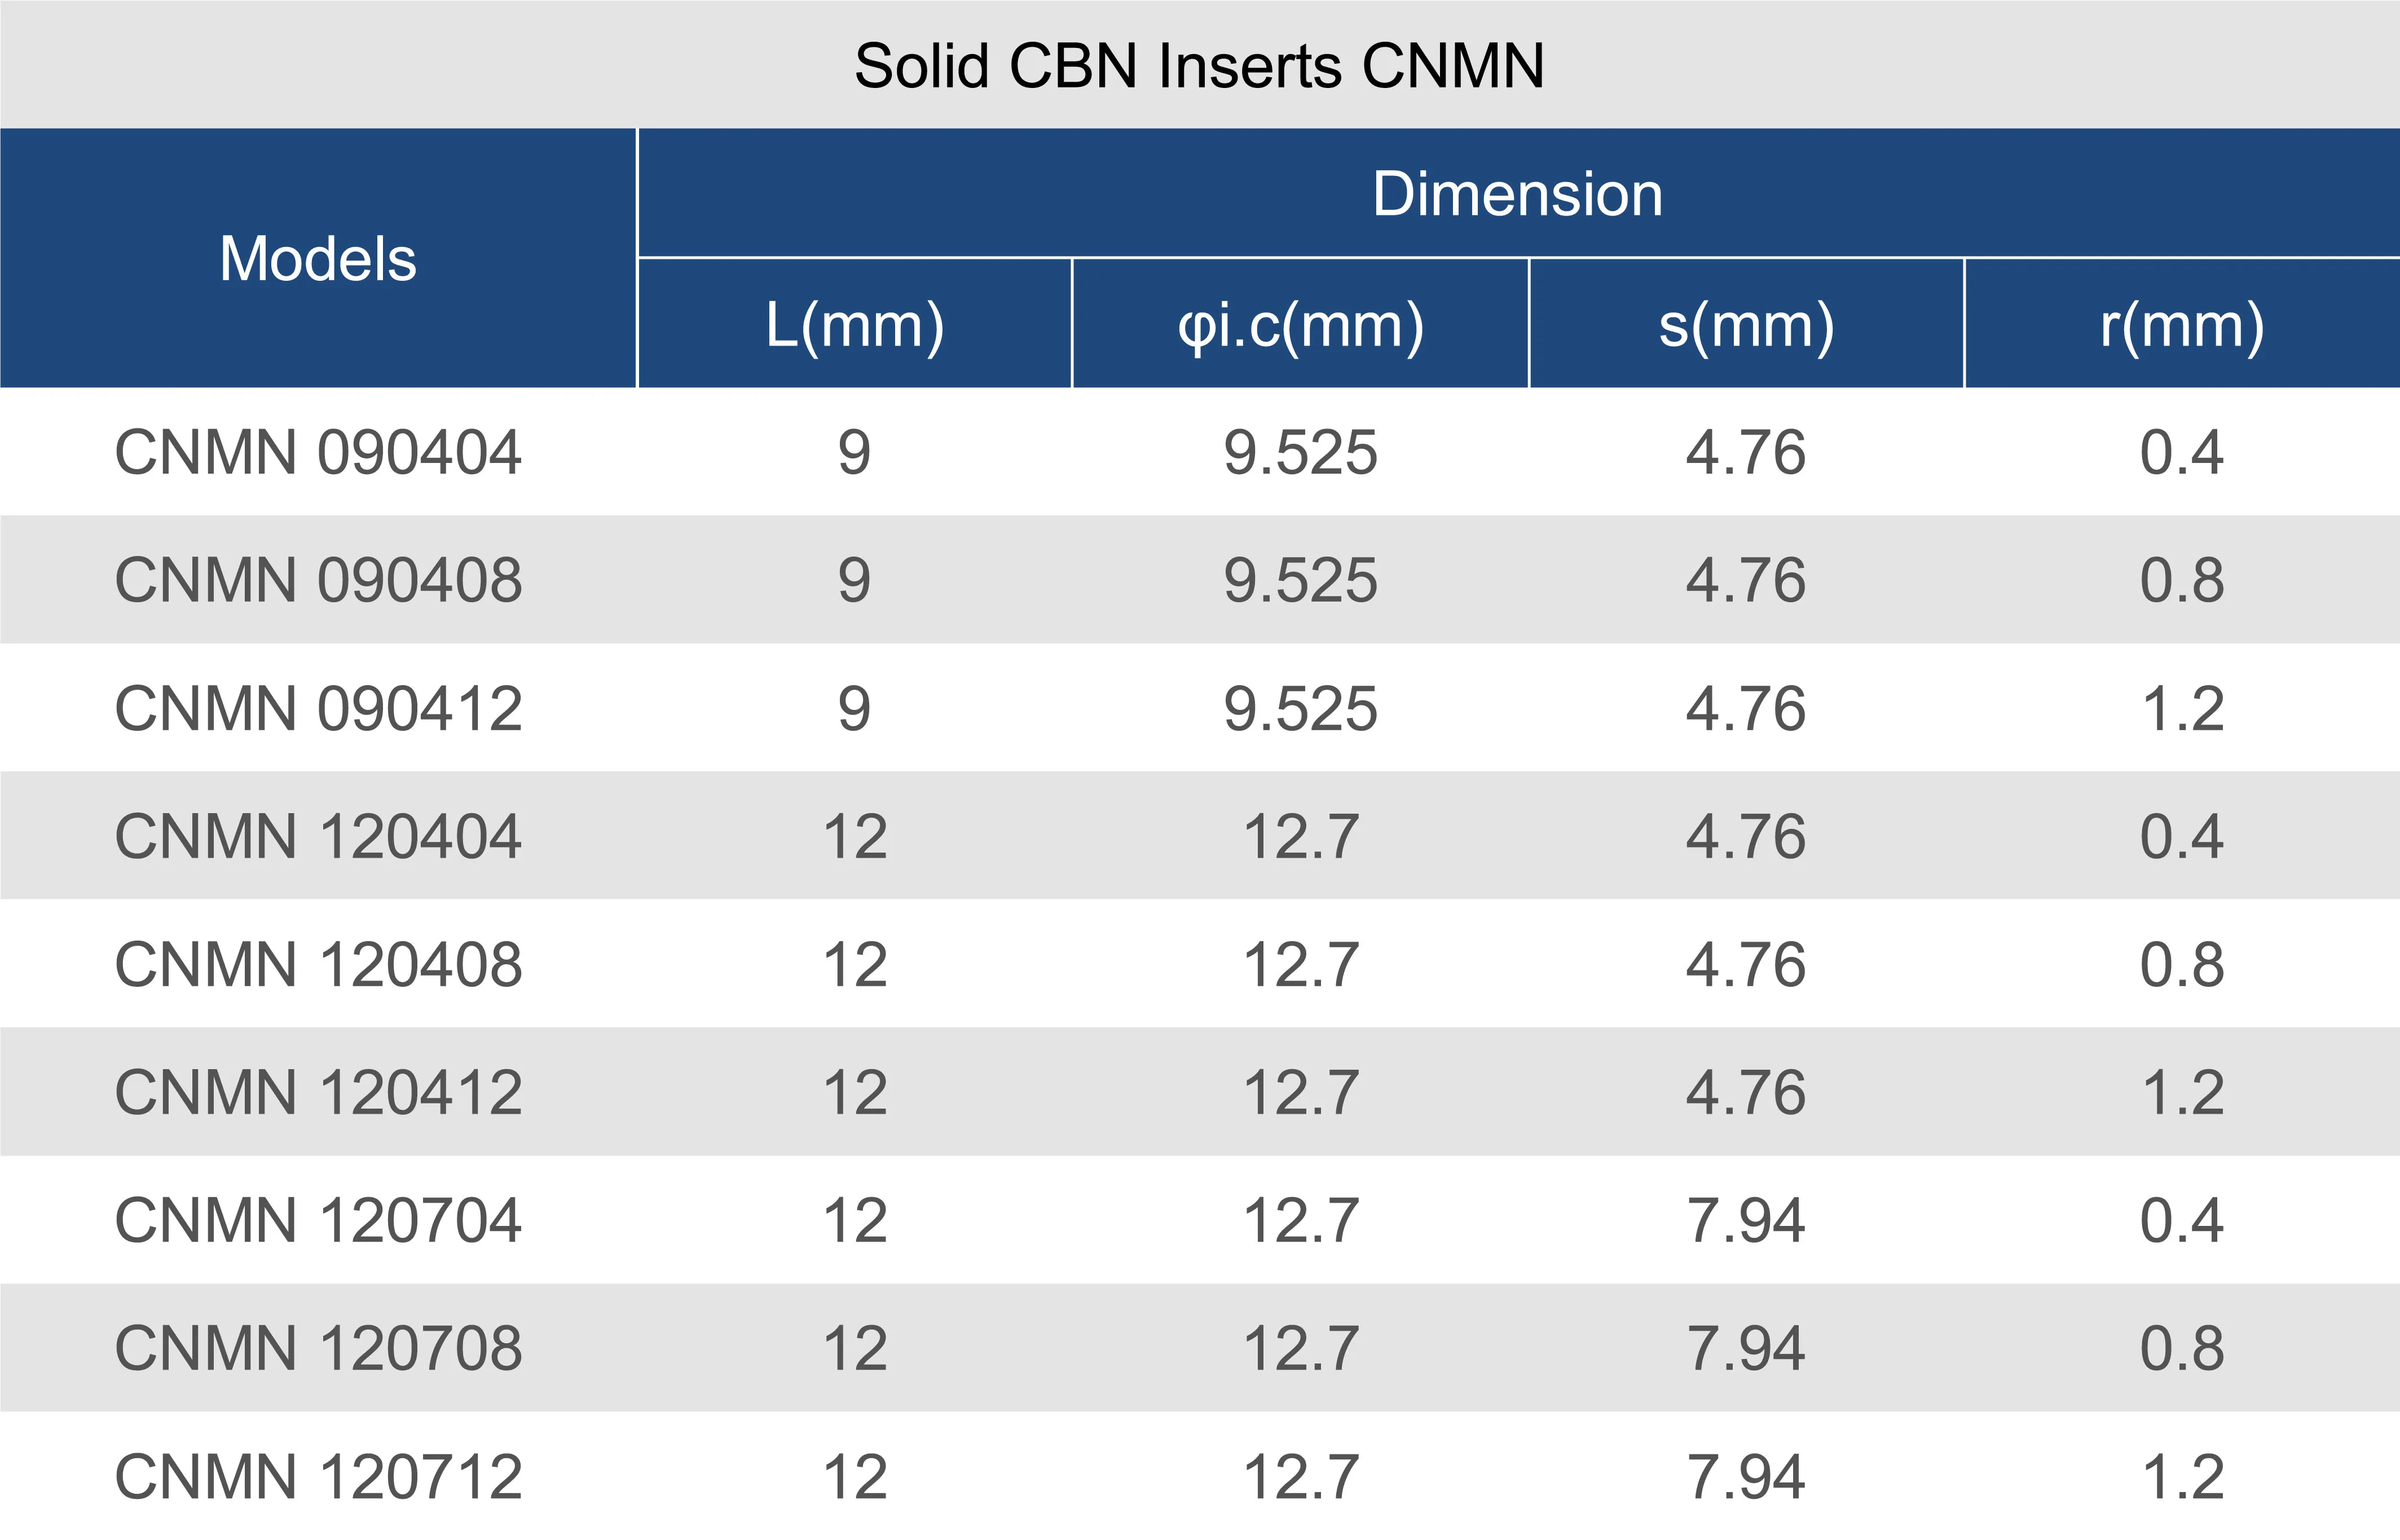Screen dimensions: 2400x1540
Task: Select the CNMN 090404 model cell
Action: [x=318, y=452]
